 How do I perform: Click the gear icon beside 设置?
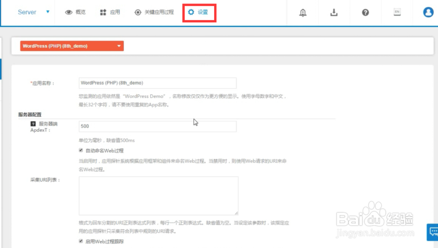pos(191,12)
